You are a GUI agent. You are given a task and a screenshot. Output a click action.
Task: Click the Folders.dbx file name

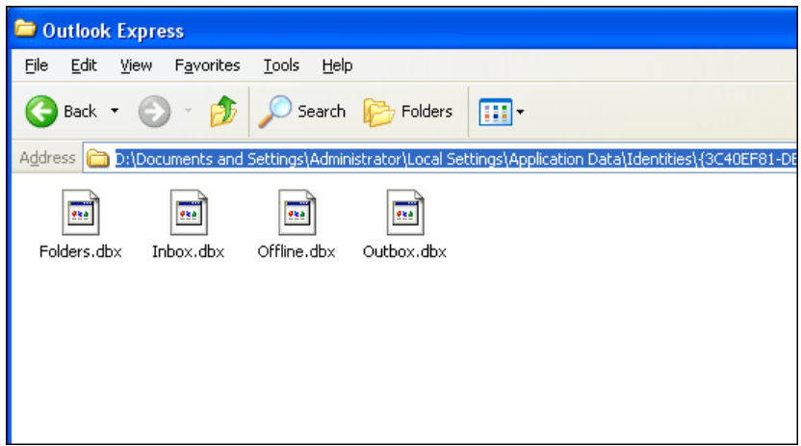click(81, 251)
